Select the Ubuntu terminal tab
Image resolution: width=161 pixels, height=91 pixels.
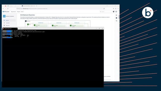10,29
